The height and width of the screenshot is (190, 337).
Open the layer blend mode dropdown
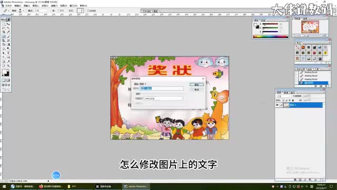coord(284,96)
